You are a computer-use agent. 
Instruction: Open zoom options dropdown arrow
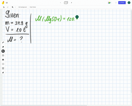point(15,7)
